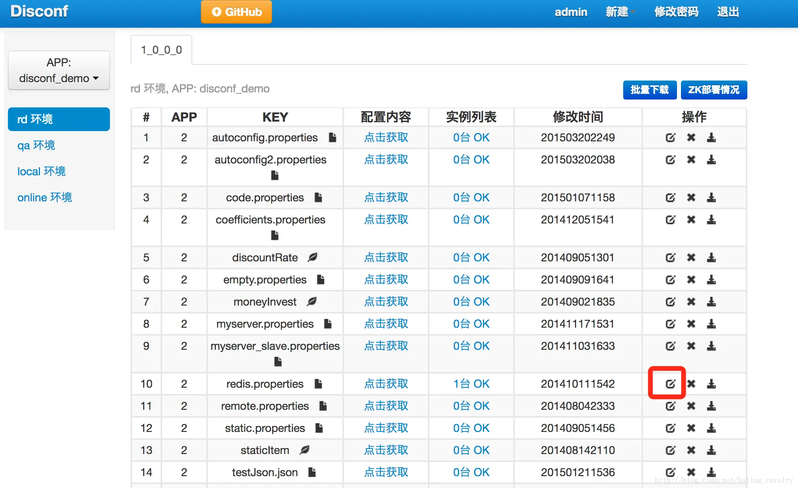Switch to online 环境 in sidebar
The image size is (798, 488).
(x=44, y=197)
